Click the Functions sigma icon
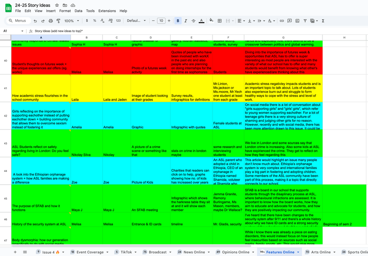Screen dimensions: 368x256 point(323,21)
